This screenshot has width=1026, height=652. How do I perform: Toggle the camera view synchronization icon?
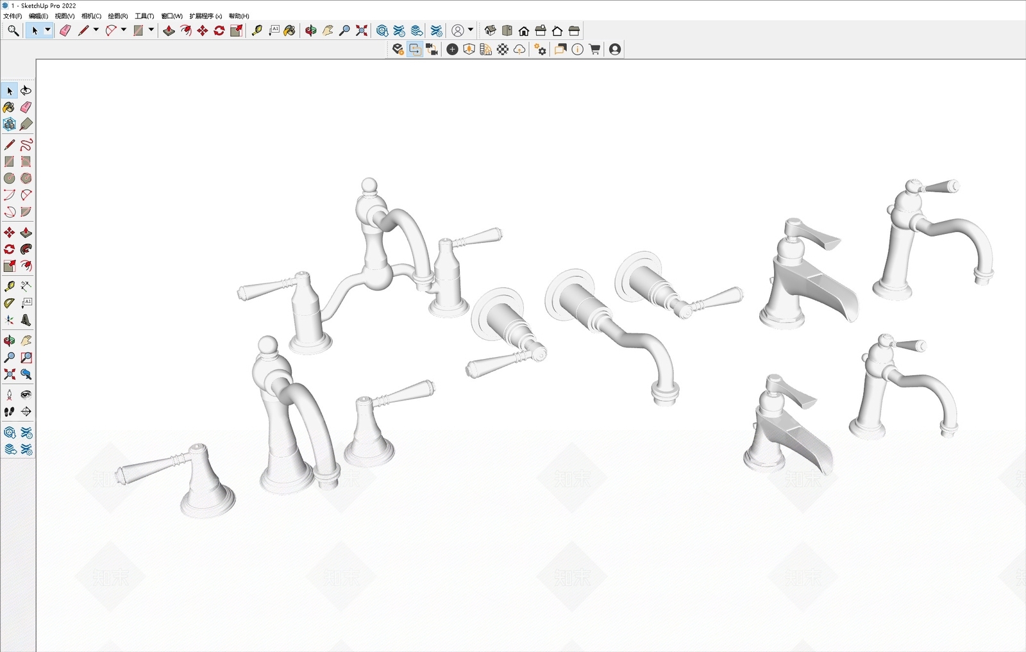tap(432, 49)
